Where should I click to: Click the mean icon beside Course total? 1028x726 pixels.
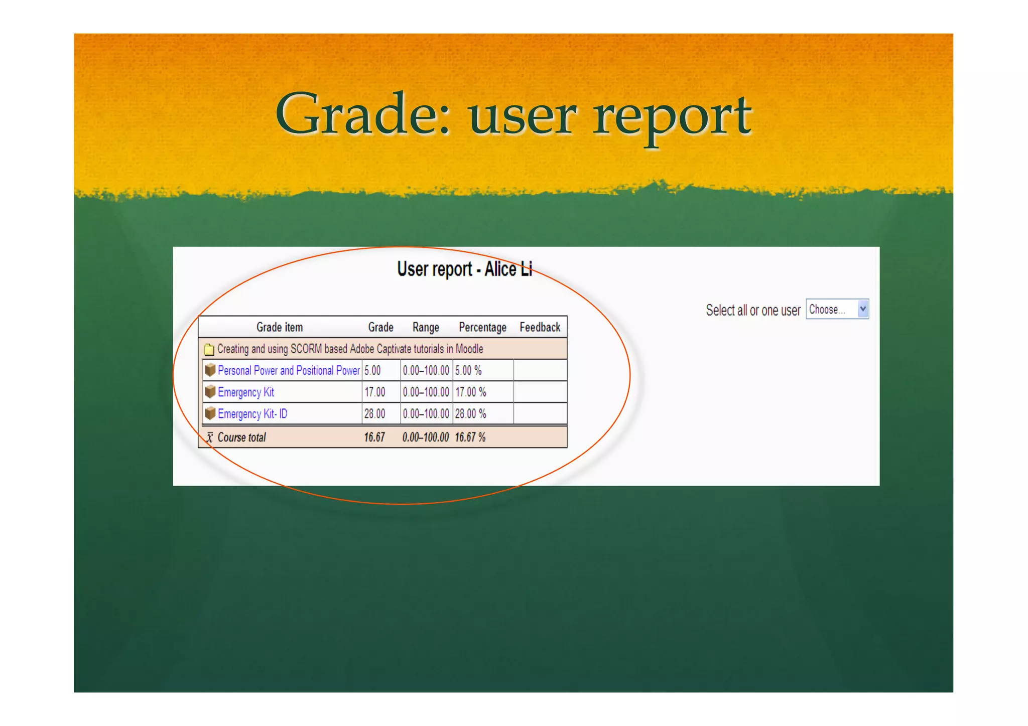coord(210,437)
